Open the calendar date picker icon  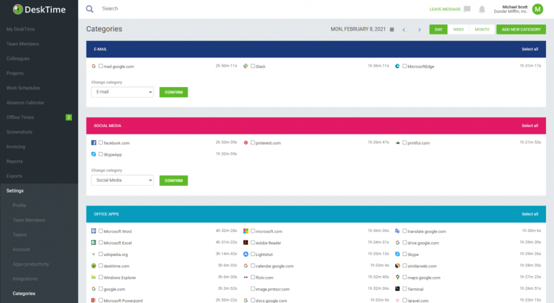(x=392, y=29)
